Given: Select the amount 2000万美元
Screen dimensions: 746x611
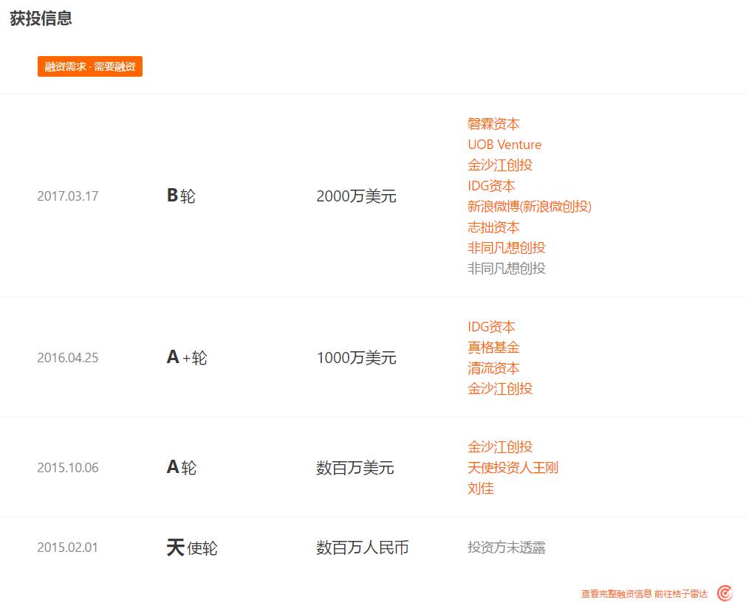Looking at the screenshot, I should click(356, 196).
